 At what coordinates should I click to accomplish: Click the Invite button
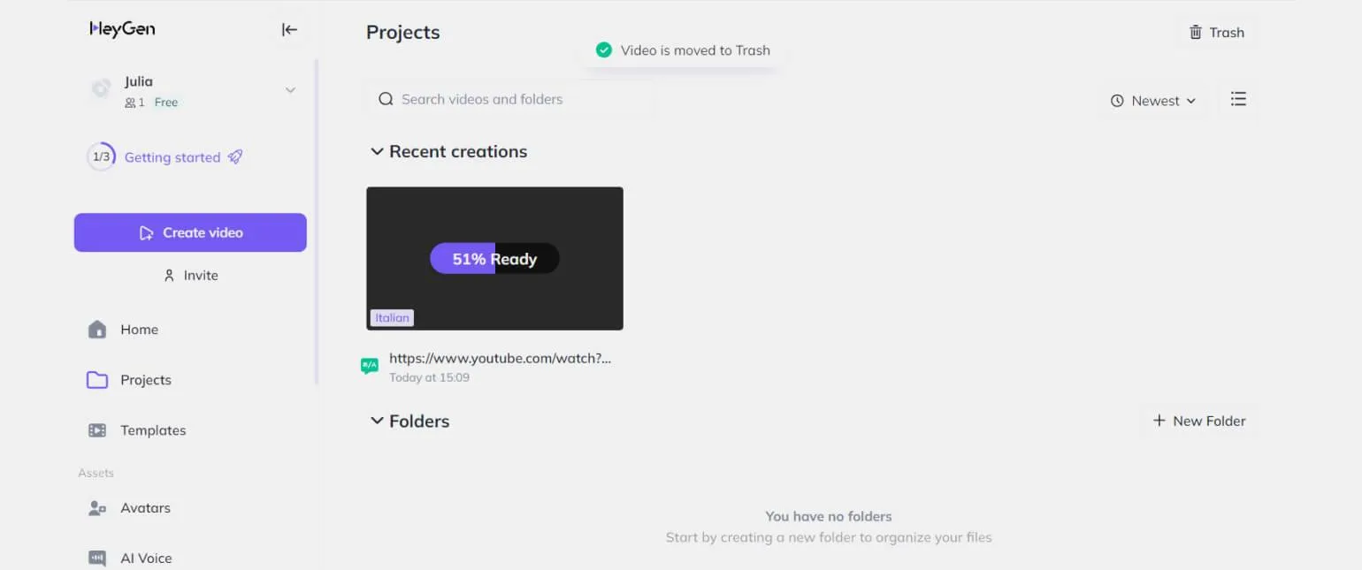pyautogui.click(x=190, y=276)
